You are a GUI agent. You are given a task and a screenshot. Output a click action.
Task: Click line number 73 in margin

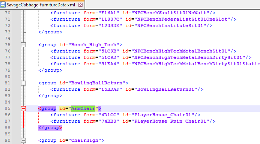click(x=8, y=32)
